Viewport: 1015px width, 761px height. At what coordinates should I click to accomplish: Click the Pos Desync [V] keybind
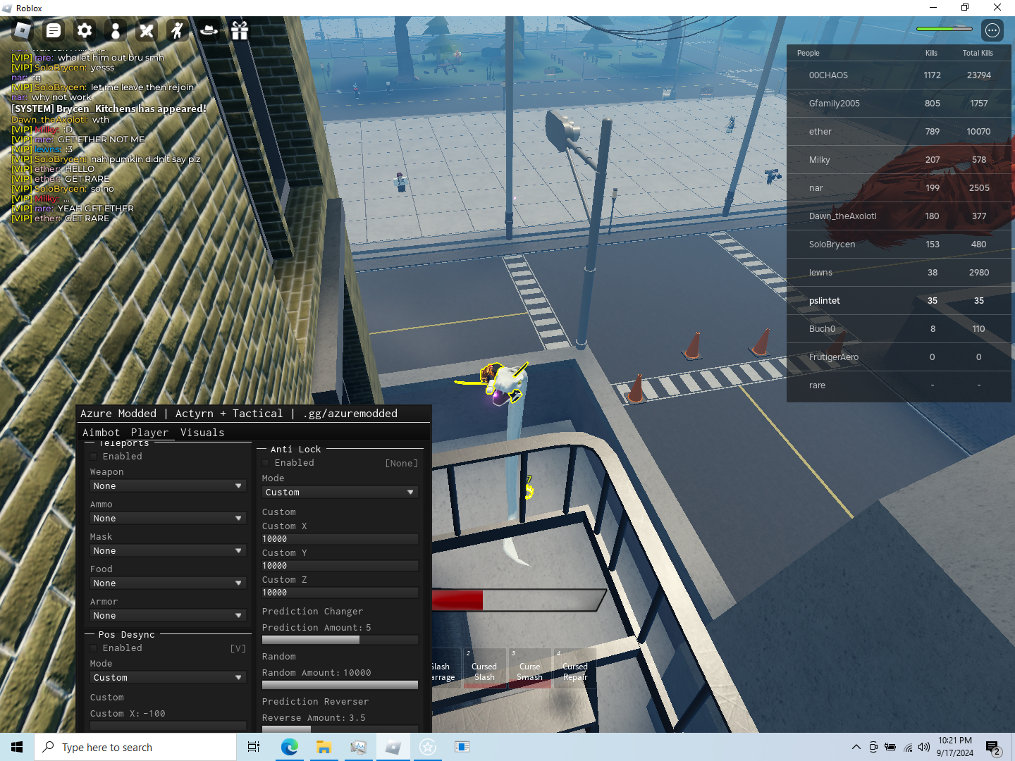click(238, 648)
